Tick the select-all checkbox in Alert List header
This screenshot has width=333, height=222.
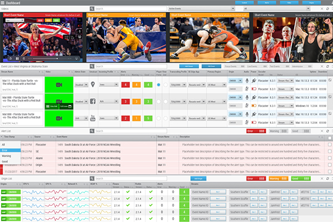(x=330, y=138)
